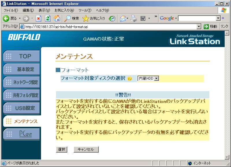Click the scrollbar down arrow
This screenshot has width=231, height=167.
coord(227,157)
